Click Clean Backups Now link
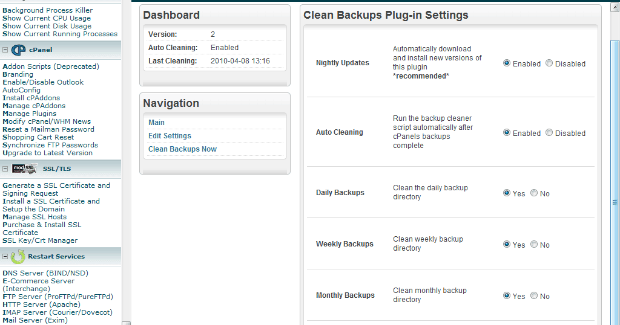The height and width of the screenshot is (325, 620). coord(182,149)
